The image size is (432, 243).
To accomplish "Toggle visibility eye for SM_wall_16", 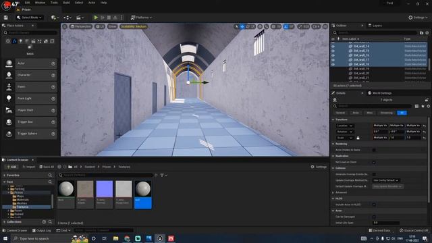I will pos(333,55).
